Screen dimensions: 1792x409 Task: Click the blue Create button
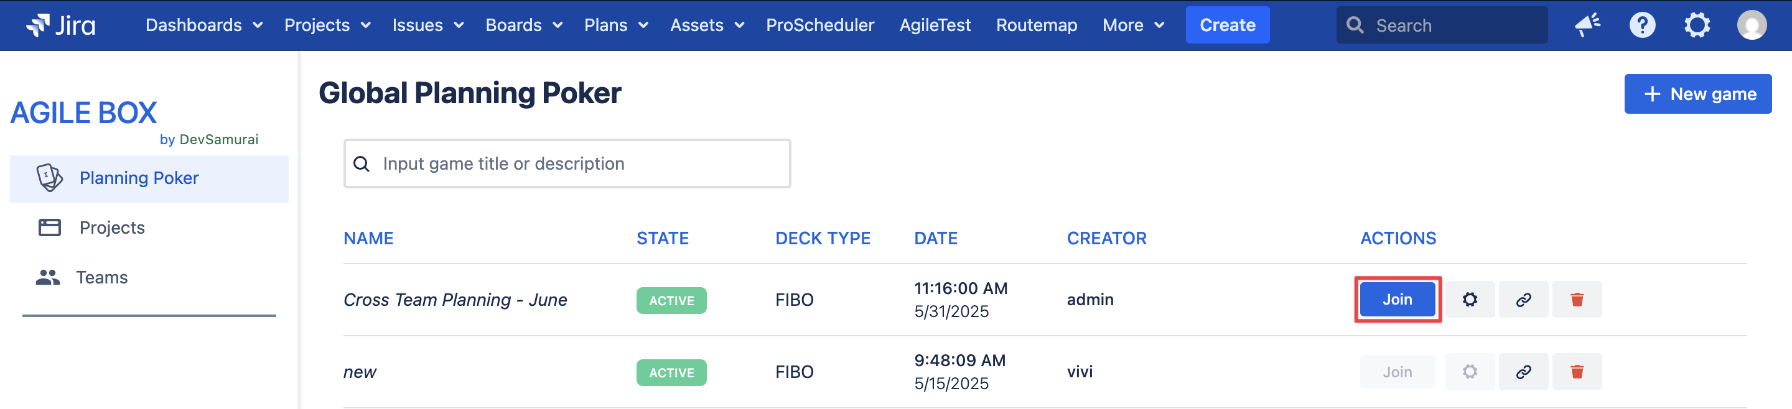coord(1227,25)
